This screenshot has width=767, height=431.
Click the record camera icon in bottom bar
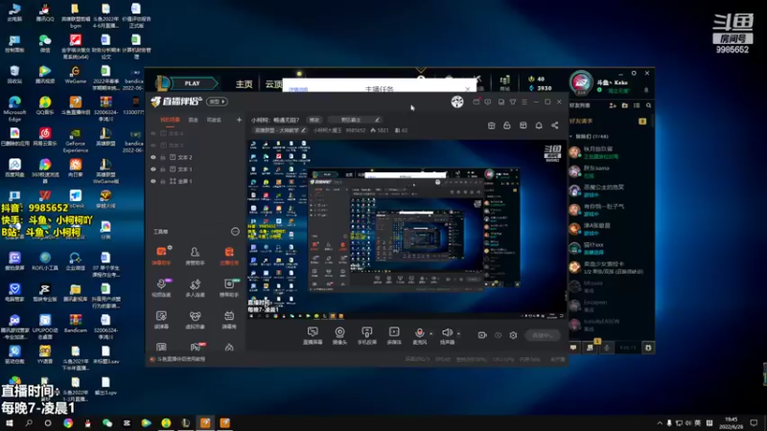tap(482, 335)
